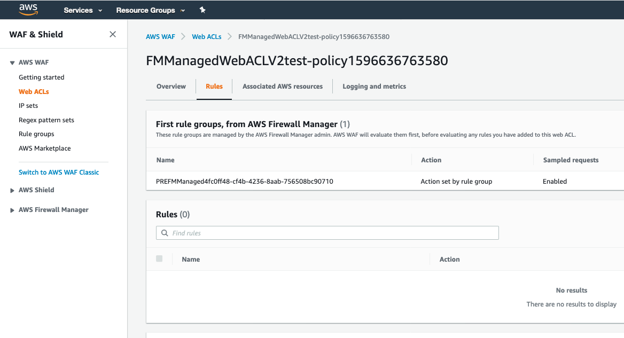Click the 'Action set by rule group' cell

coord(456,182)
